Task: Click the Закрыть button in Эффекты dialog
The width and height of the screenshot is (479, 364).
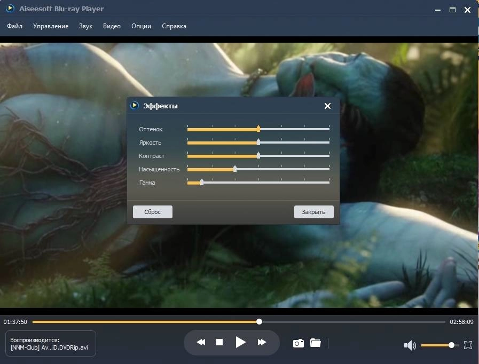Action: point(314,212)
